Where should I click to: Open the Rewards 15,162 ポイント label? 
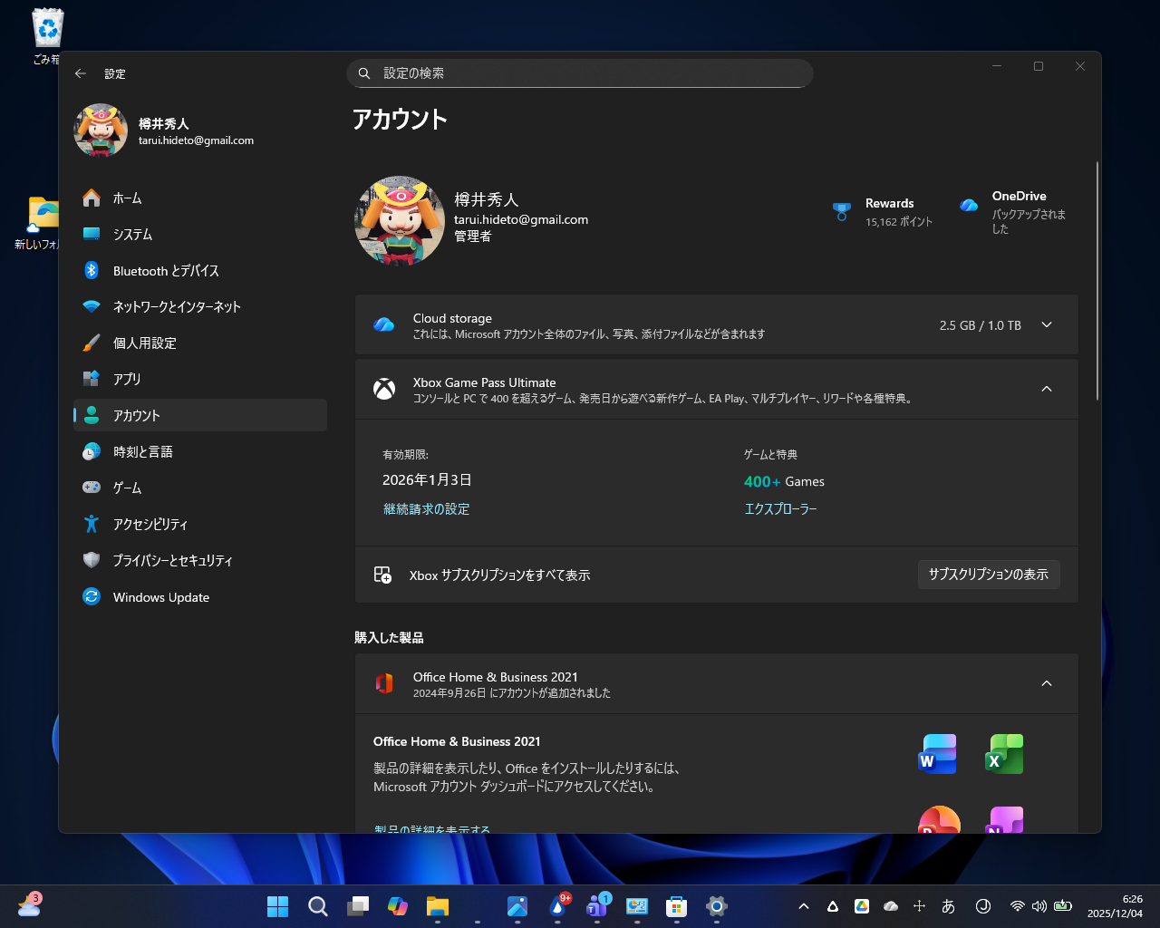pyautogui.click(x=899, y=222)
